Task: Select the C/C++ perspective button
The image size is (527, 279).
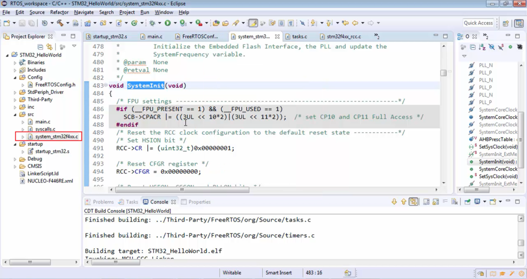Action: 519,23
